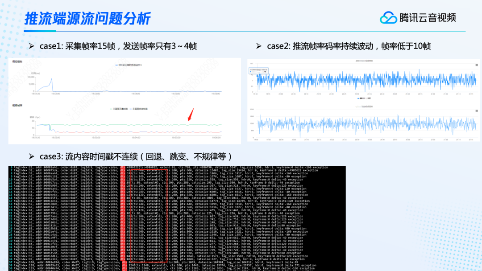Click the arrow bullet before case3

tap(31, 156)
